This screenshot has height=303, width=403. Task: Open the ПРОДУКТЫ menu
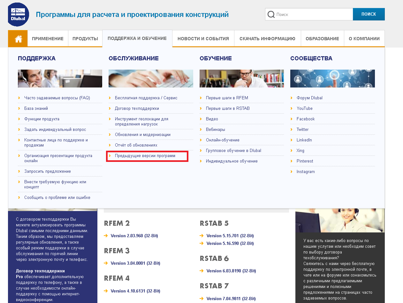(x=85, y=38)
